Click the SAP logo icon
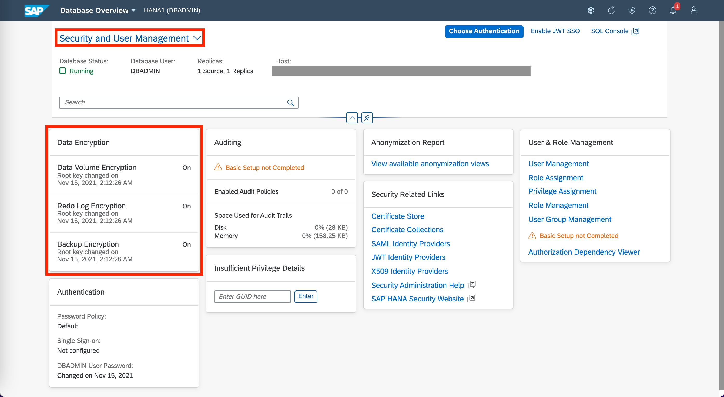This screenshot has width=724, height=397. click(36, 10)
